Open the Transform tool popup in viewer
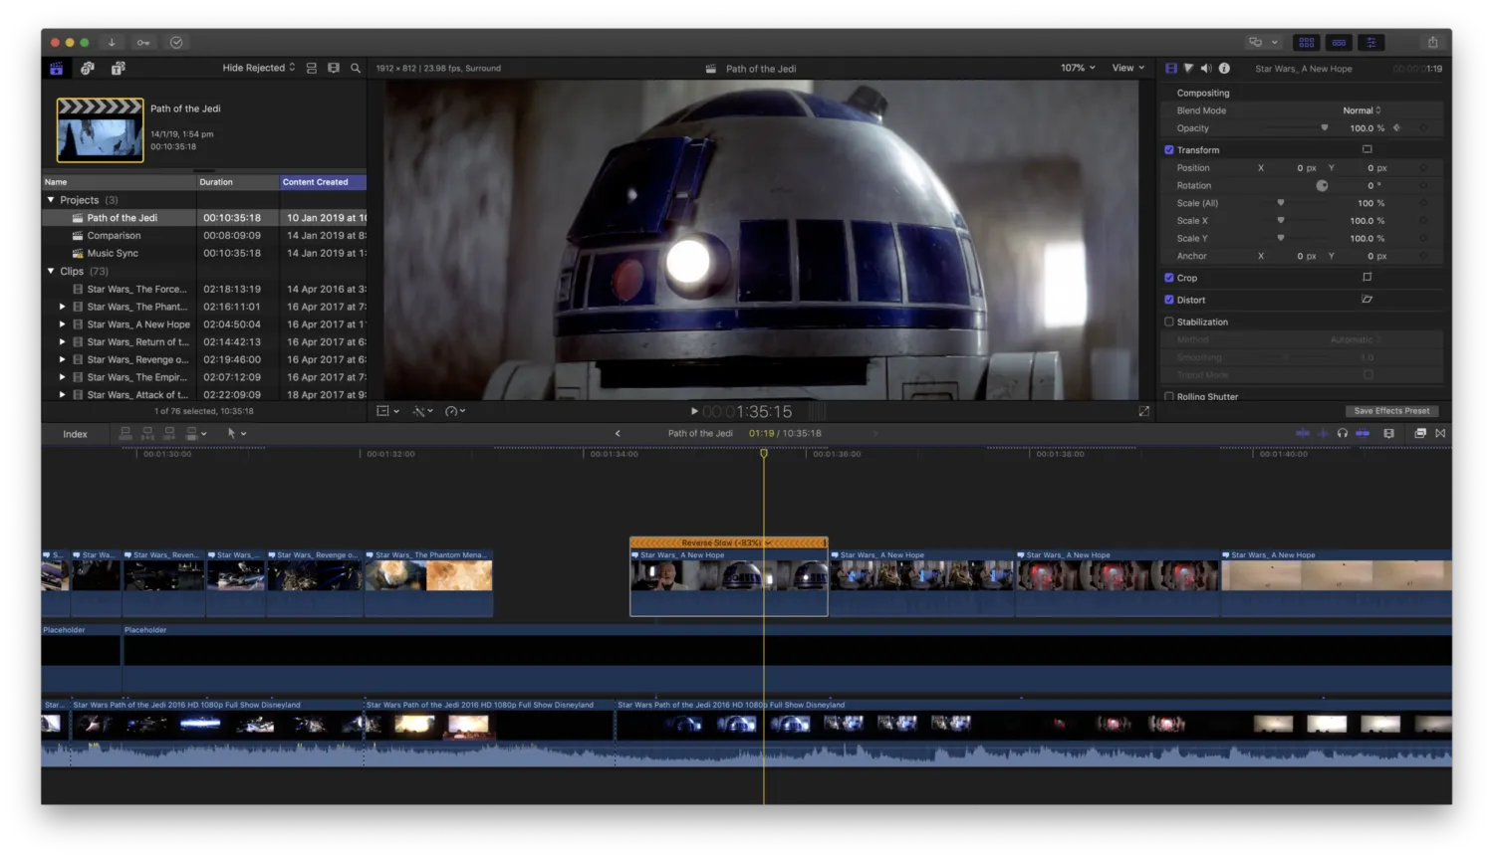The image size is (1494, 858). coord(387,411)
